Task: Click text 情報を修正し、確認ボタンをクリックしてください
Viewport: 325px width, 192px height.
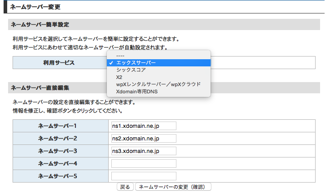Action: (68, 111)
